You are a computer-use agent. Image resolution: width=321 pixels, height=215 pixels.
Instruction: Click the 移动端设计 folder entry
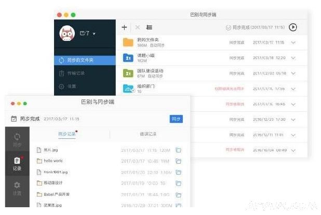coord(53,183)
